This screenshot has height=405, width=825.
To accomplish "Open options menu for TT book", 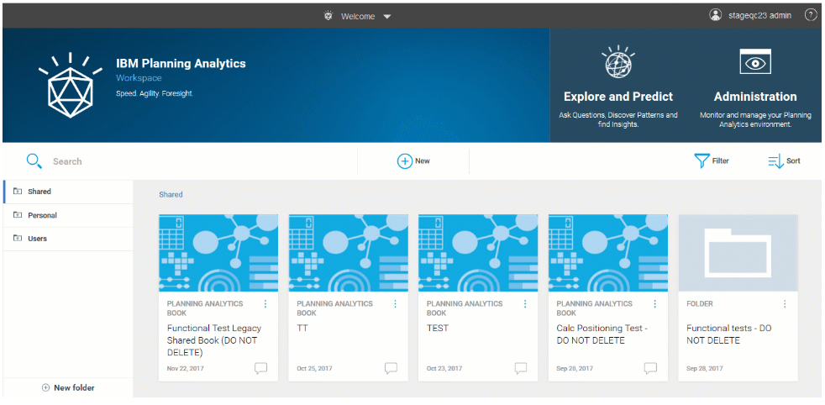I will [395, 304].
